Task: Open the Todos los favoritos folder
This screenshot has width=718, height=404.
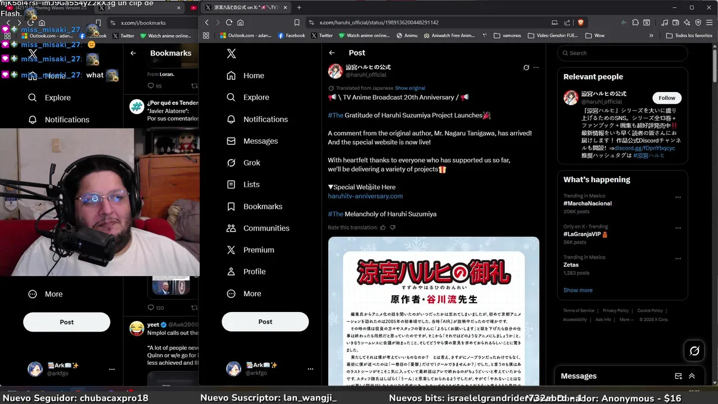Action: click(689, 35)
